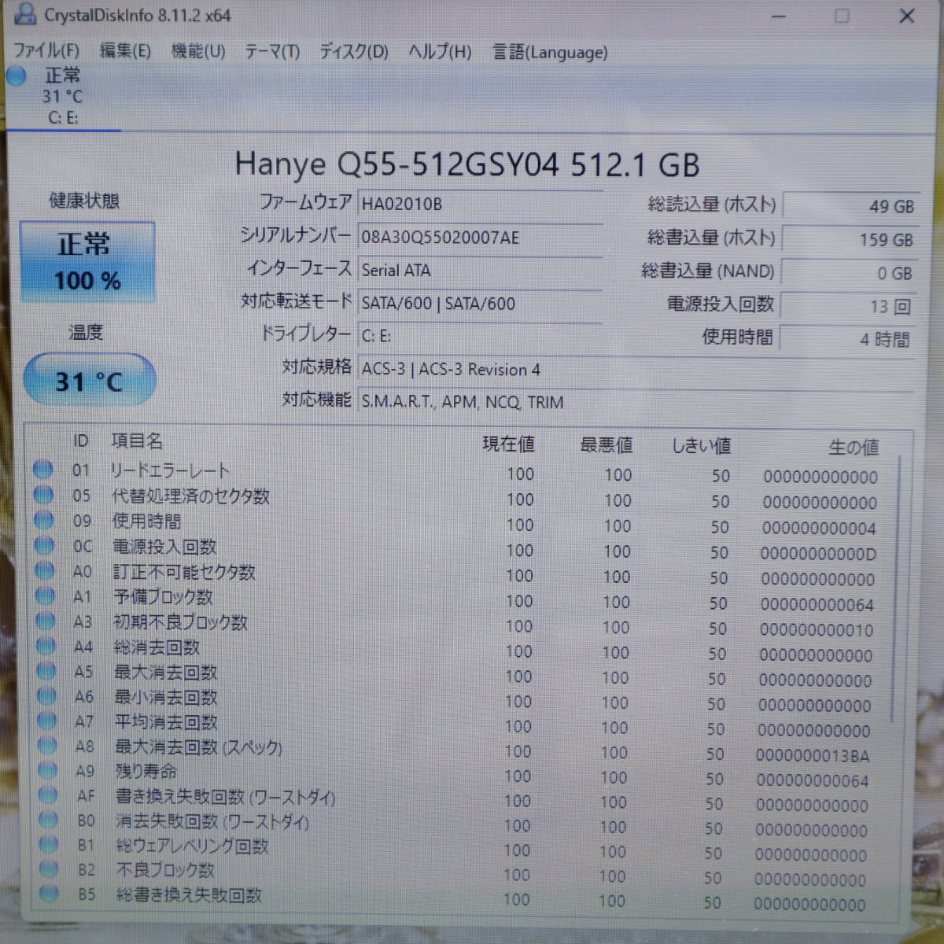Open the 言語(Language) menu

pos(550,53)
